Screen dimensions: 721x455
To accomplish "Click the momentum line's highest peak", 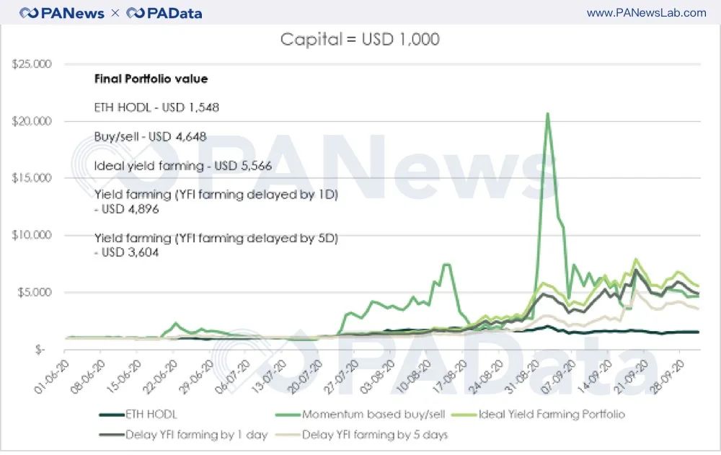I will (548, 114).
